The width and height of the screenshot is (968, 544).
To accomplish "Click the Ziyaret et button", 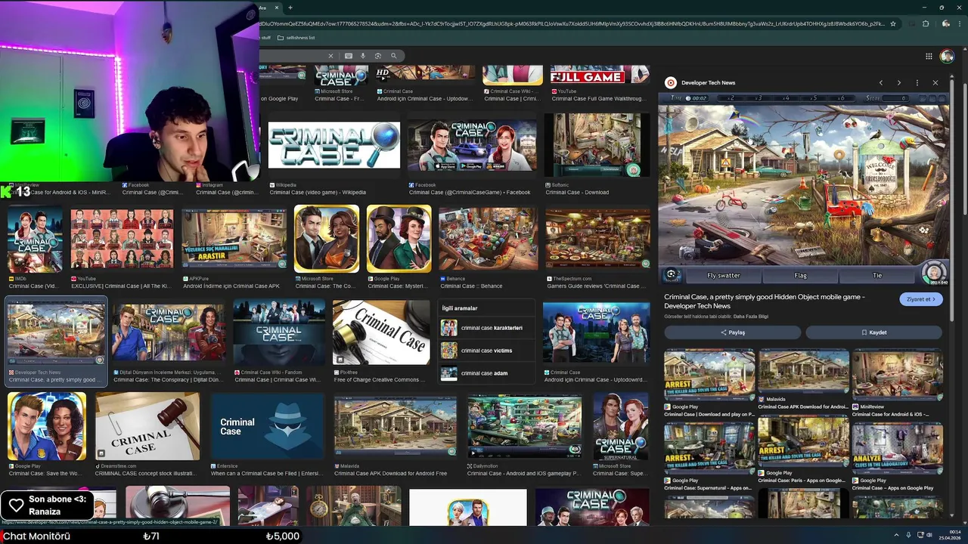I will click(x=921, y=299).
